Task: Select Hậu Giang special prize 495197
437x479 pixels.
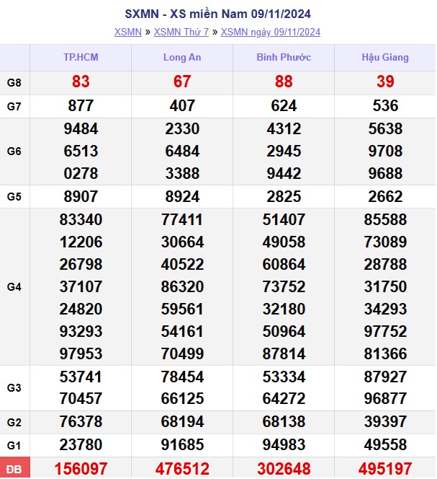Action: (385, 468)
